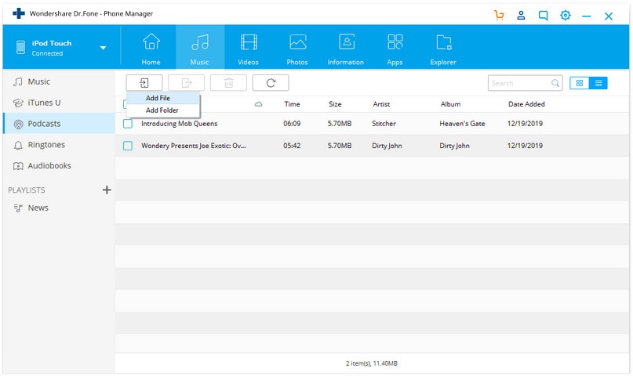Click the Export toolbar button
The width and height of the screenshot is (633, 376).
(187, 83)
